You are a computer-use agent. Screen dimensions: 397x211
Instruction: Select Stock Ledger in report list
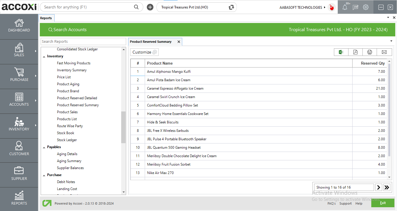point(67,140)
